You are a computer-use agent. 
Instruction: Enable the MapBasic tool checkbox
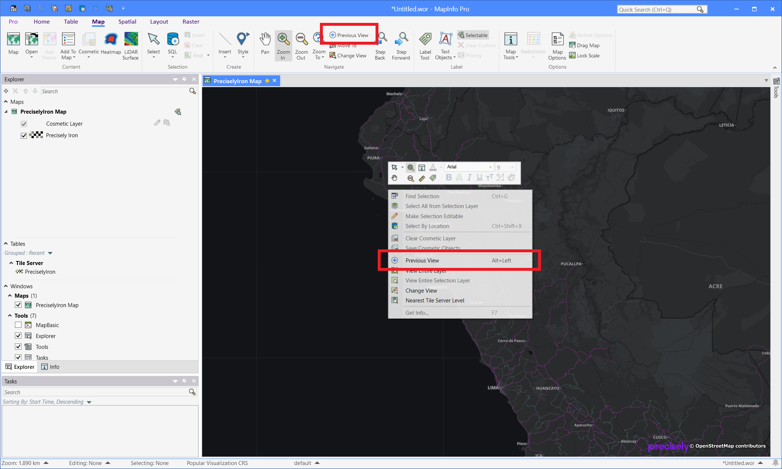(18, 325)
